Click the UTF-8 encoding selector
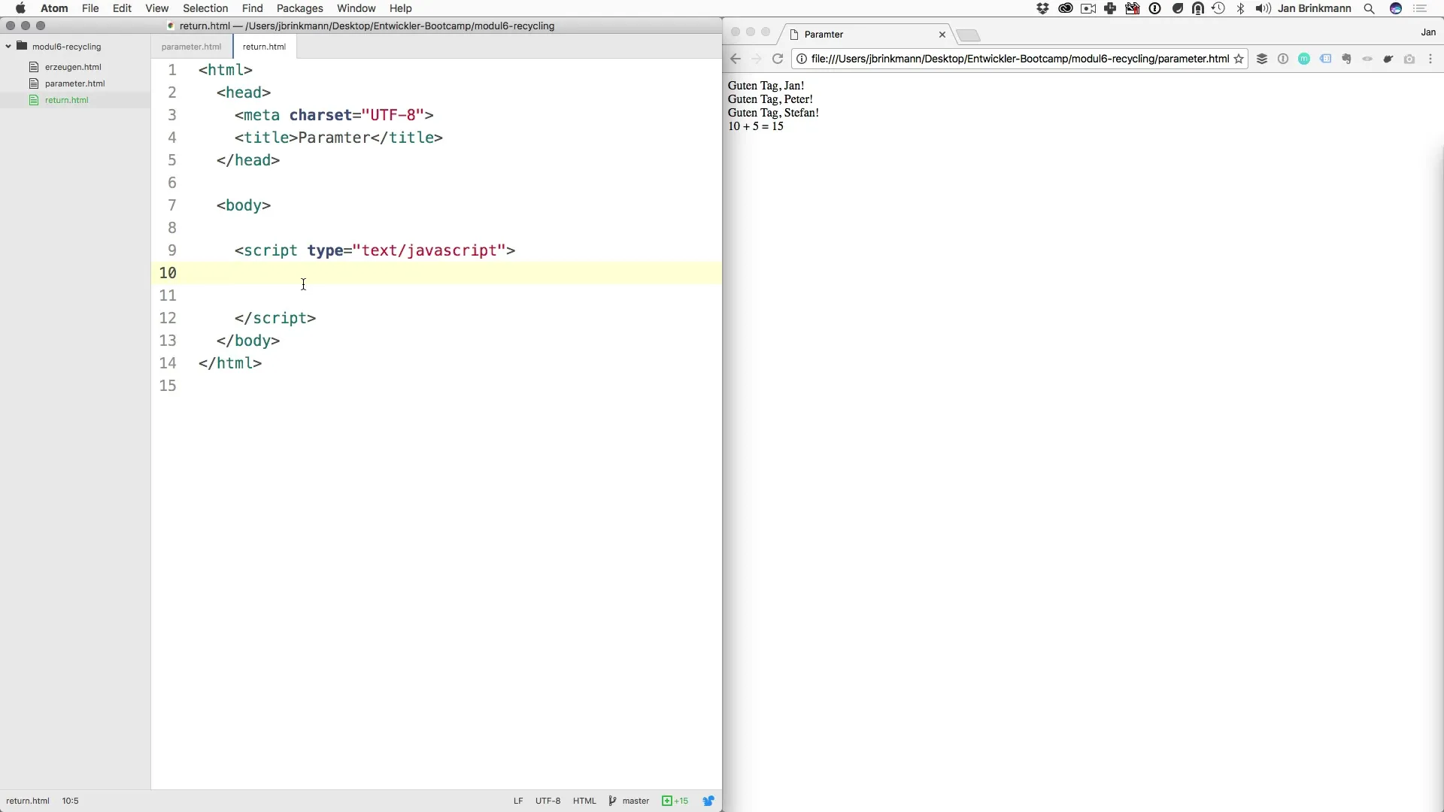Screen dimensions: 1444x812 548,801
